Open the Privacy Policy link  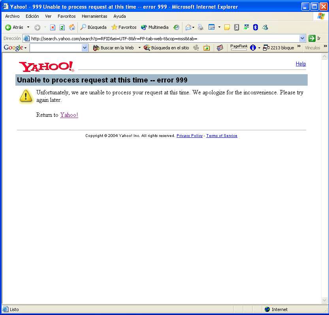click(x=190, y=136)
